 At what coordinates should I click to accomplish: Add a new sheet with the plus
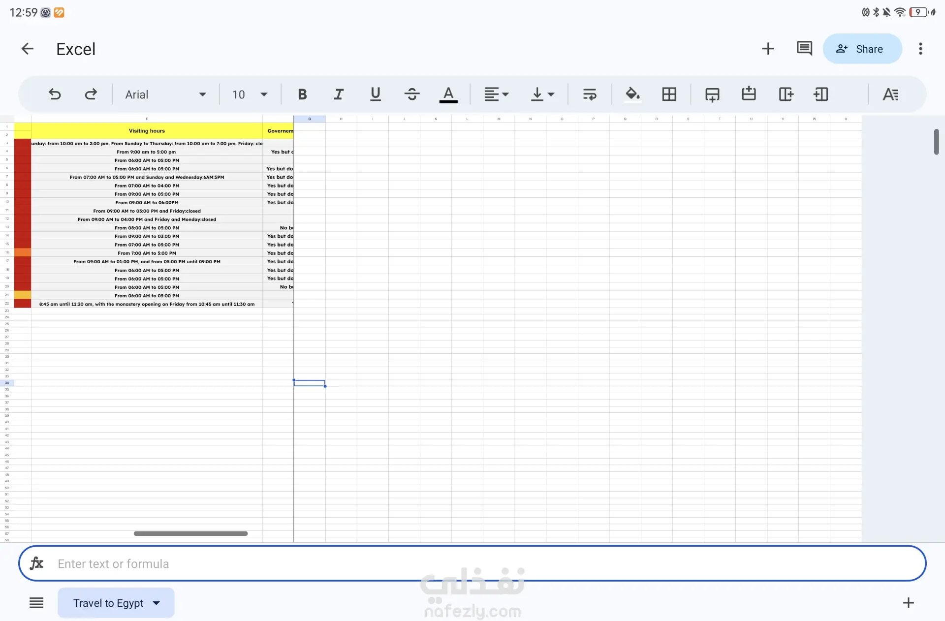[908, 603]
